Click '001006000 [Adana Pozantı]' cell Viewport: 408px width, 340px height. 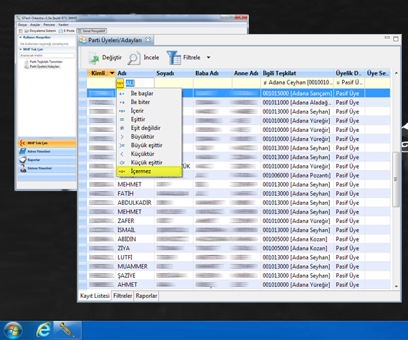[297, 175]
